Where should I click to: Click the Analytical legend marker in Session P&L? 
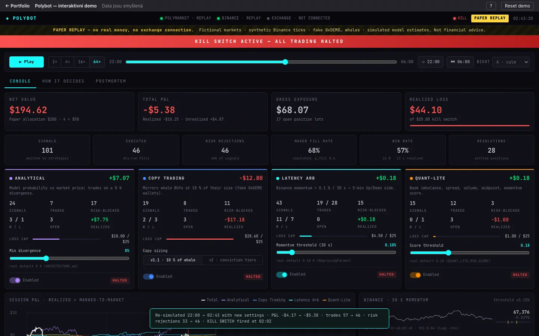click(x=223, y=300)
